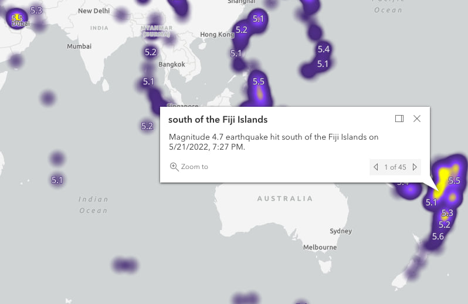Select the Mumbai label on the map

pyautogui.click(x=79, y=46)
